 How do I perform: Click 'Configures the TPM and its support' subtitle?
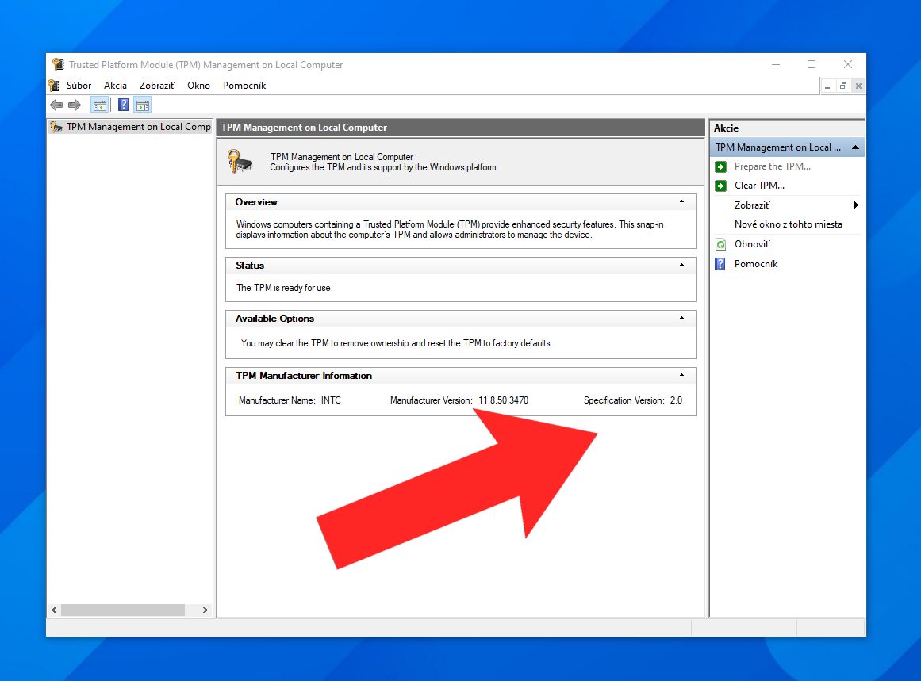coord(383,168)
